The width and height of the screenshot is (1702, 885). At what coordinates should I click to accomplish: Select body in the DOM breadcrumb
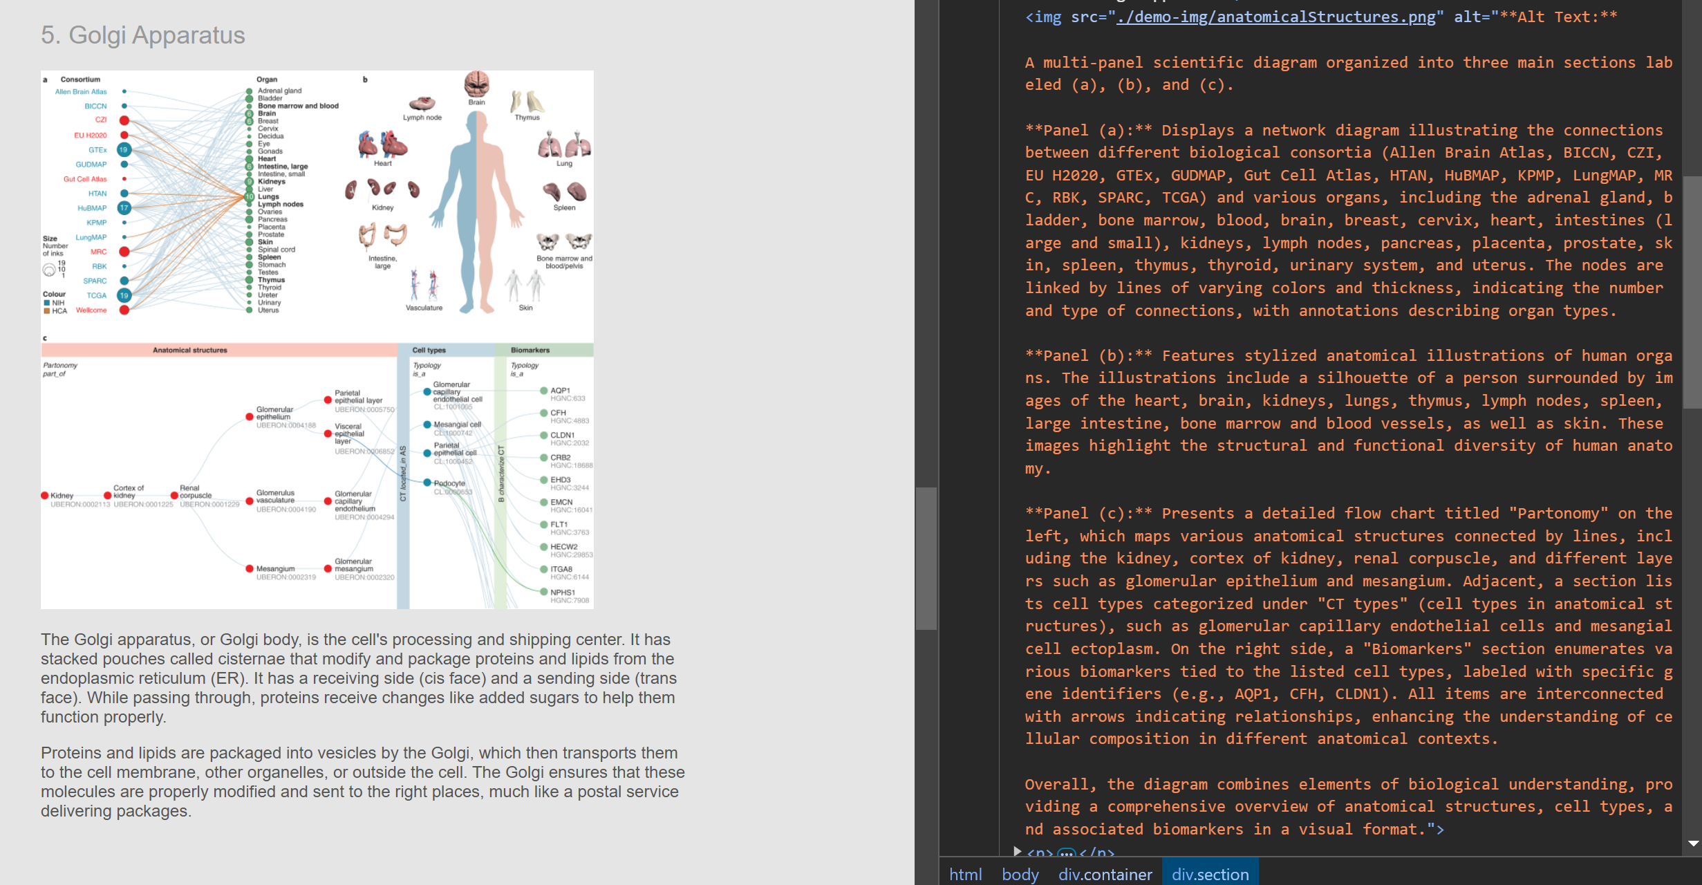[1020, 874]
